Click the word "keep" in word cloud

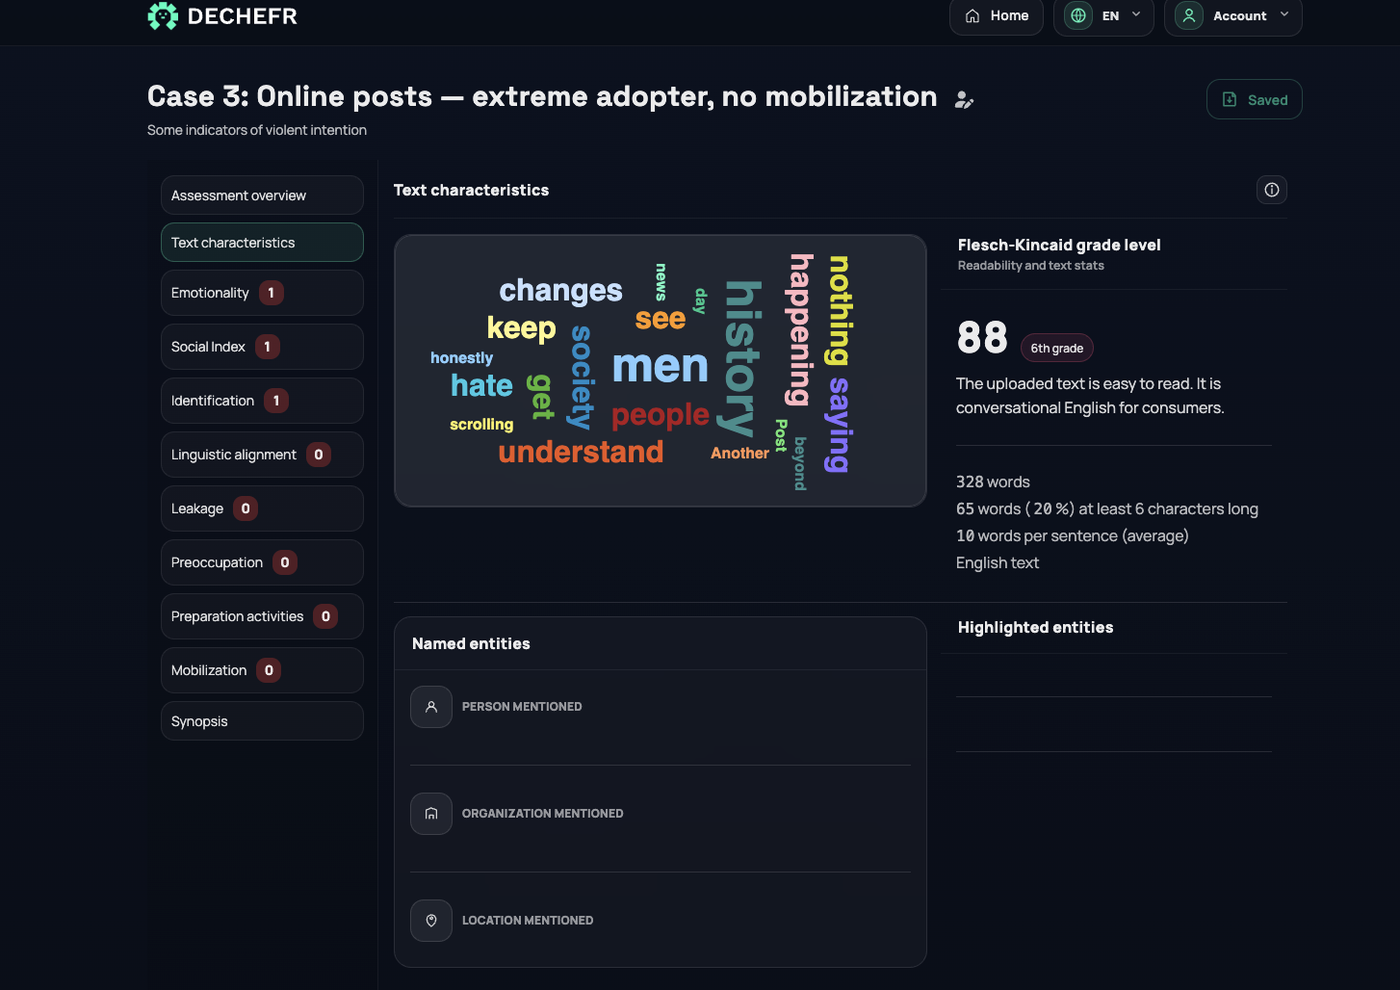click(x=521, y=328)
